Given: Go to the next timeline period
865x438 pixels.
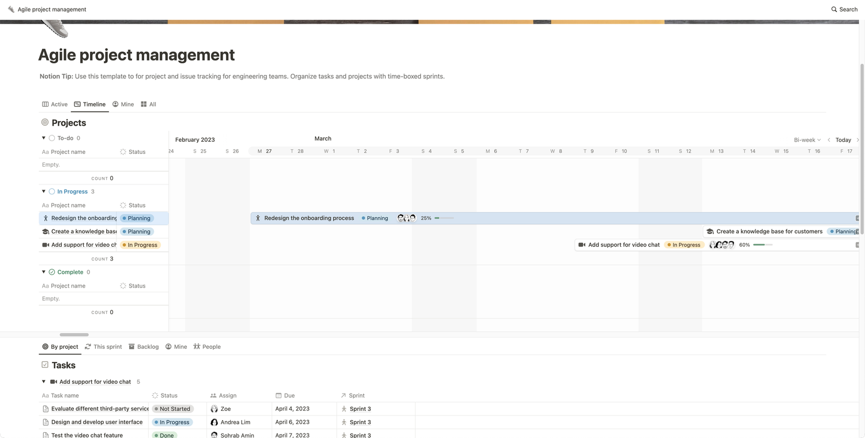Looking at the screenshot, I should (x=858, y=140).
